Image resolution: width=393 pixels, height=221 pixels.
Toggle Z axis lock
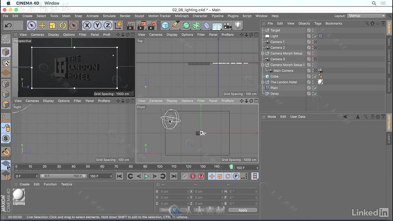pos(108,25)
